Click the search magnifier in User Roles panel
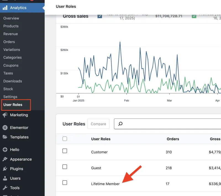Viewport: 221px width, 196px height. 120,124
